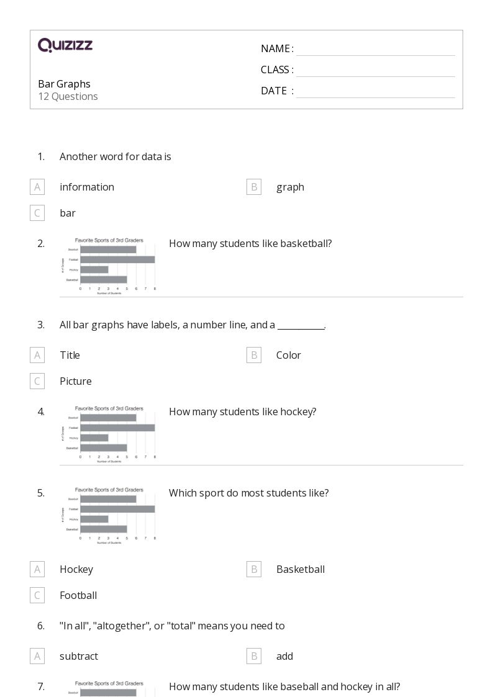Mark checkbox A for 'Hockey'
Screen dimensions: 493x697
pyautogui.click(x=37, y=569)
